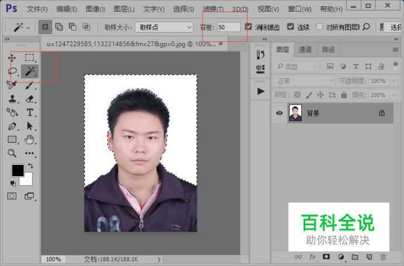Select the Eyedropper tool
This screenshot has height=266, width=404.
point(12,85)
